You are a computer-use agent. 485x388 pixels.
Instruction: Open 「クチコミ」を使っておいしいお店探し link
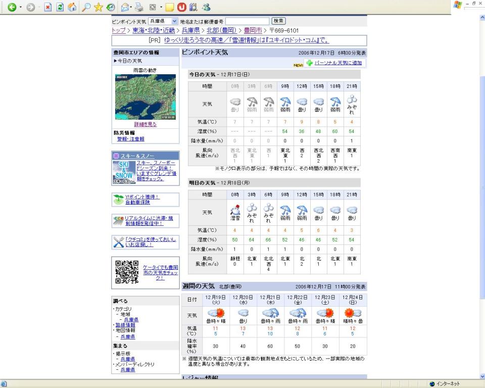[x=151, y=242]
